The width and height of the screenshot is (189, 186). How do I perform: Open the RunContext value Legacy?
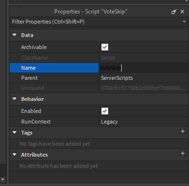(109, 122)
